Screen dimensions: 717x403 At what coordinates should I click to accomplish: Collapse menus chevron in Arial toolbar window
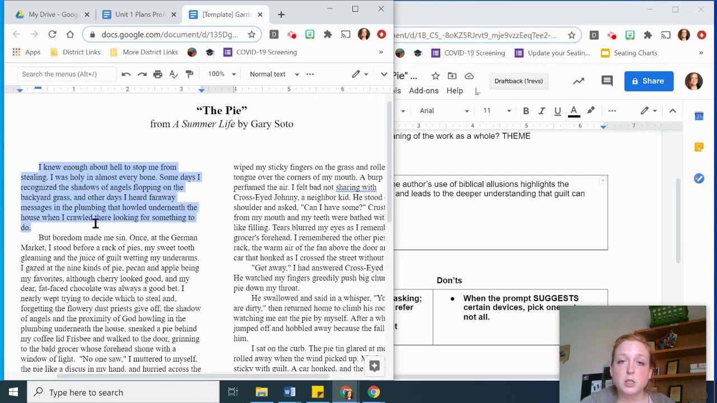[673, 111]
